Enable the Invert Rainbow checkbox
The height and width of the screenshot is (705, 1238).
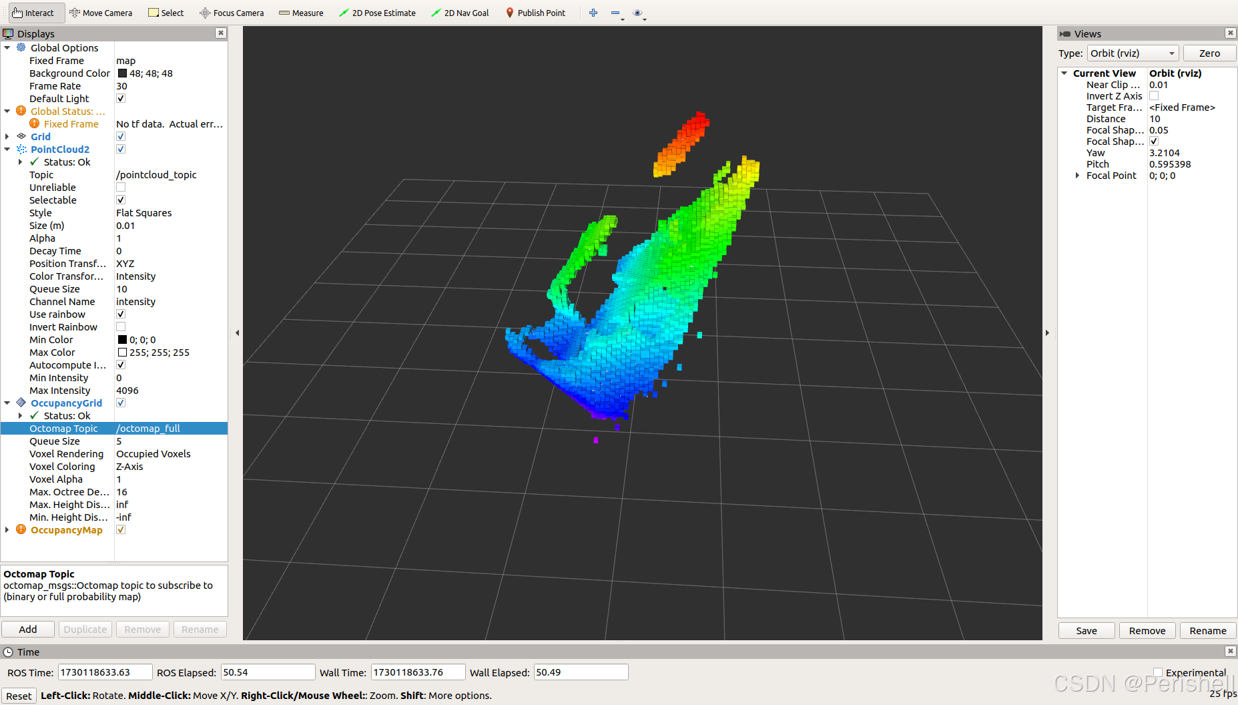pos(121,326)
